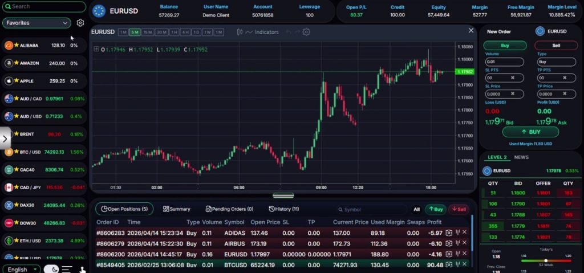This screenshot has width=584, height=273.
Task: Open the English language dropdown
Action: pos(21,269)
